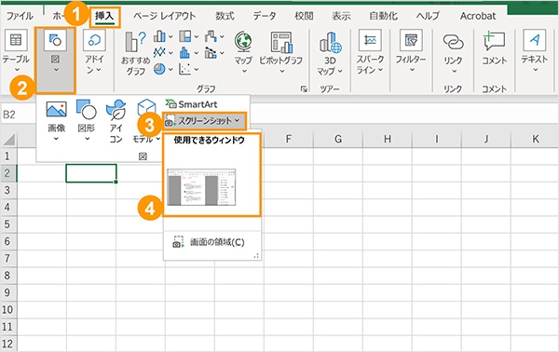Screen dimensions: 559x352
Task: Select column header F
Action: tap(289, 139)
